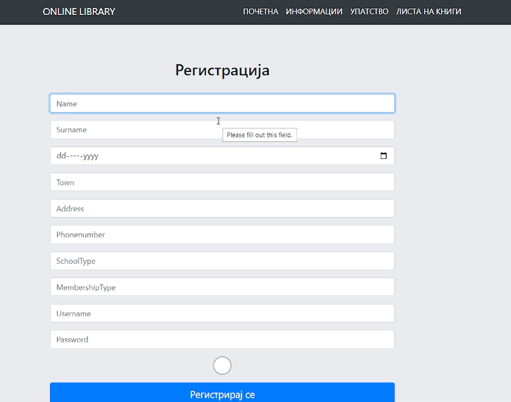Focus the Name input field
This screenshot has width=511, height=402.
tap(222, 104)
